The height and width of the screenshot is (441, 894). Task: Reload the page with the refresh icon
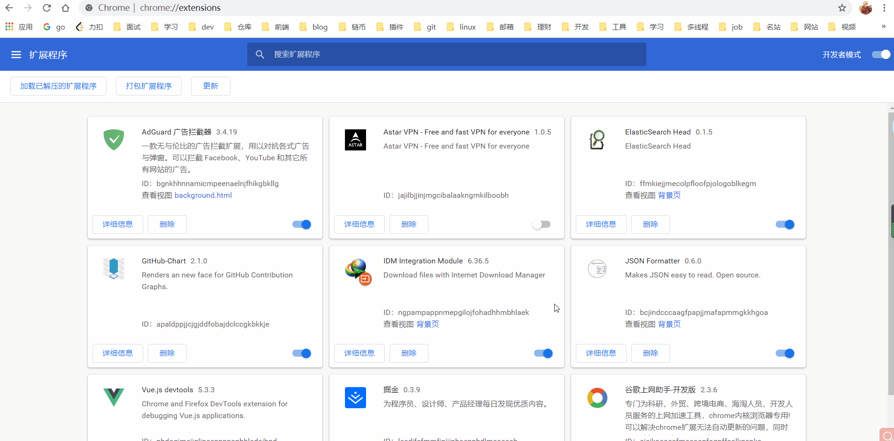coord(46,8)
